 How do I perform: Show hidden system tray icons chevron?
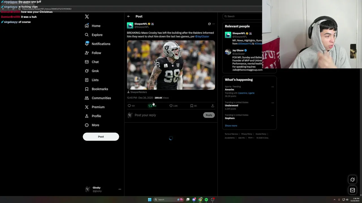335,200
